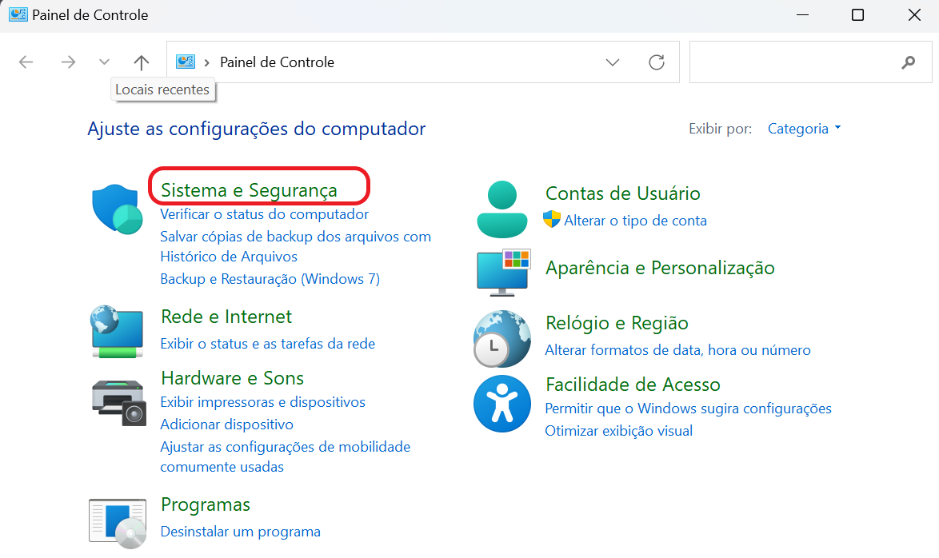Expand the breadcrumb arrow before Painel de Controle

pyautogui.click(x=206, y=63)
